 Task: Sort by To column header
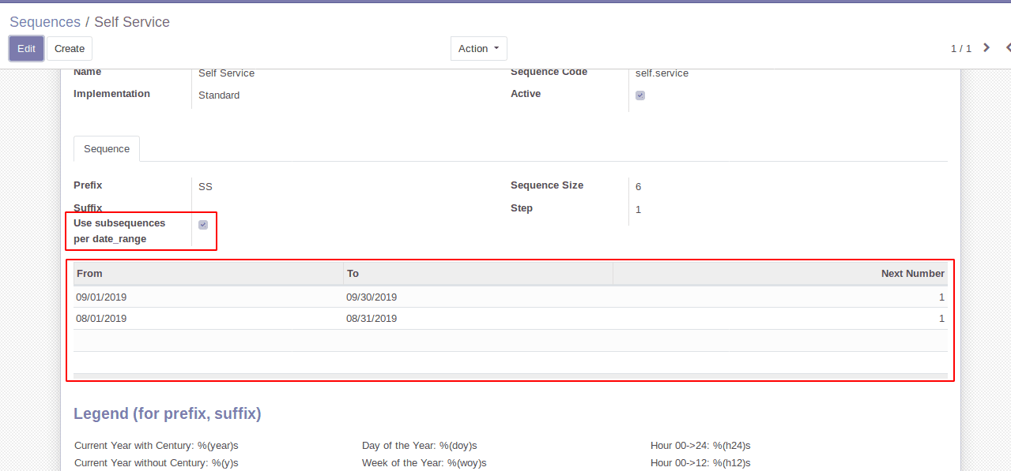pos(478,273)
